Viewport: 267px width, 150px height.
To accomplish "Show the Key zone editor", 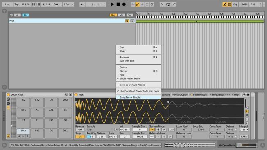I will pos(113,15).
